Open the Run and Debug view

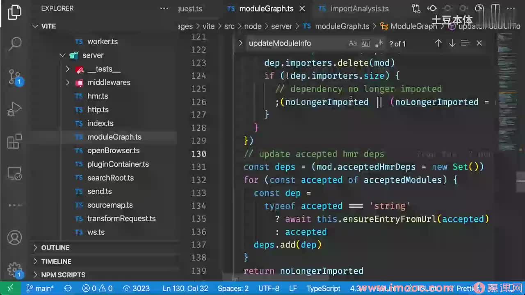[15, 109]
